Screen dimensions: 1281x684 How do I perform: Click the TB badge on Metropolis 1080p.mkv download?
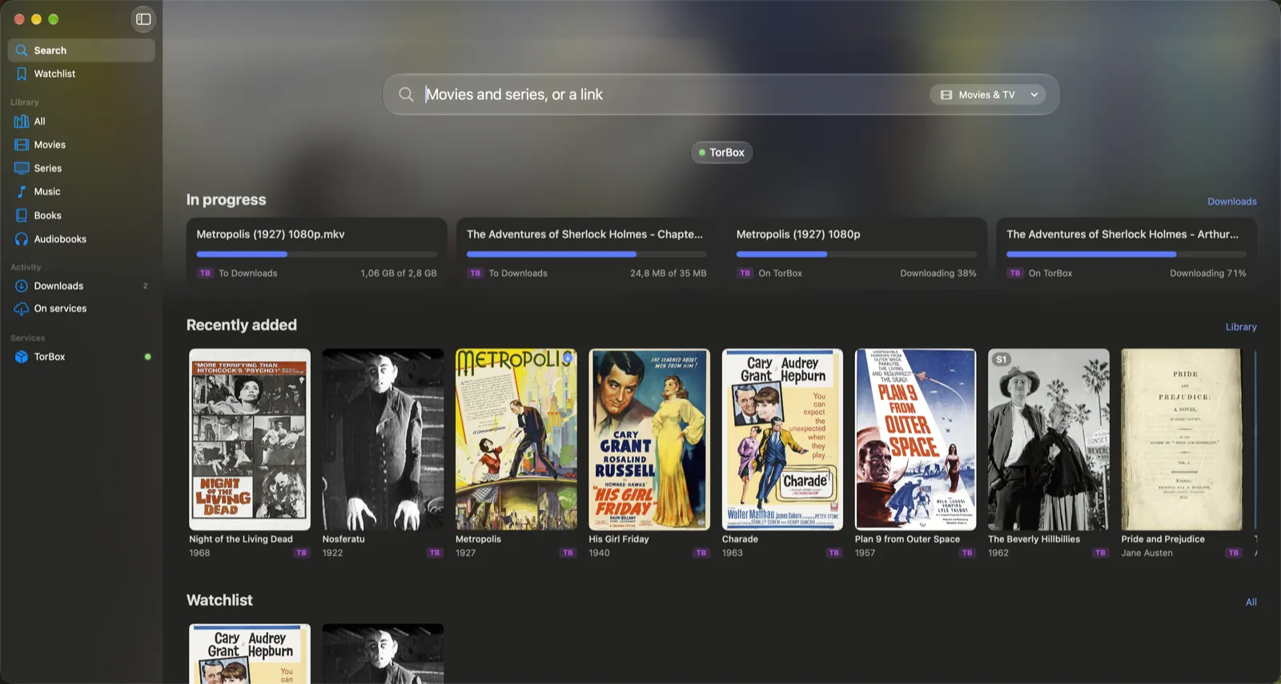point(206,273)
